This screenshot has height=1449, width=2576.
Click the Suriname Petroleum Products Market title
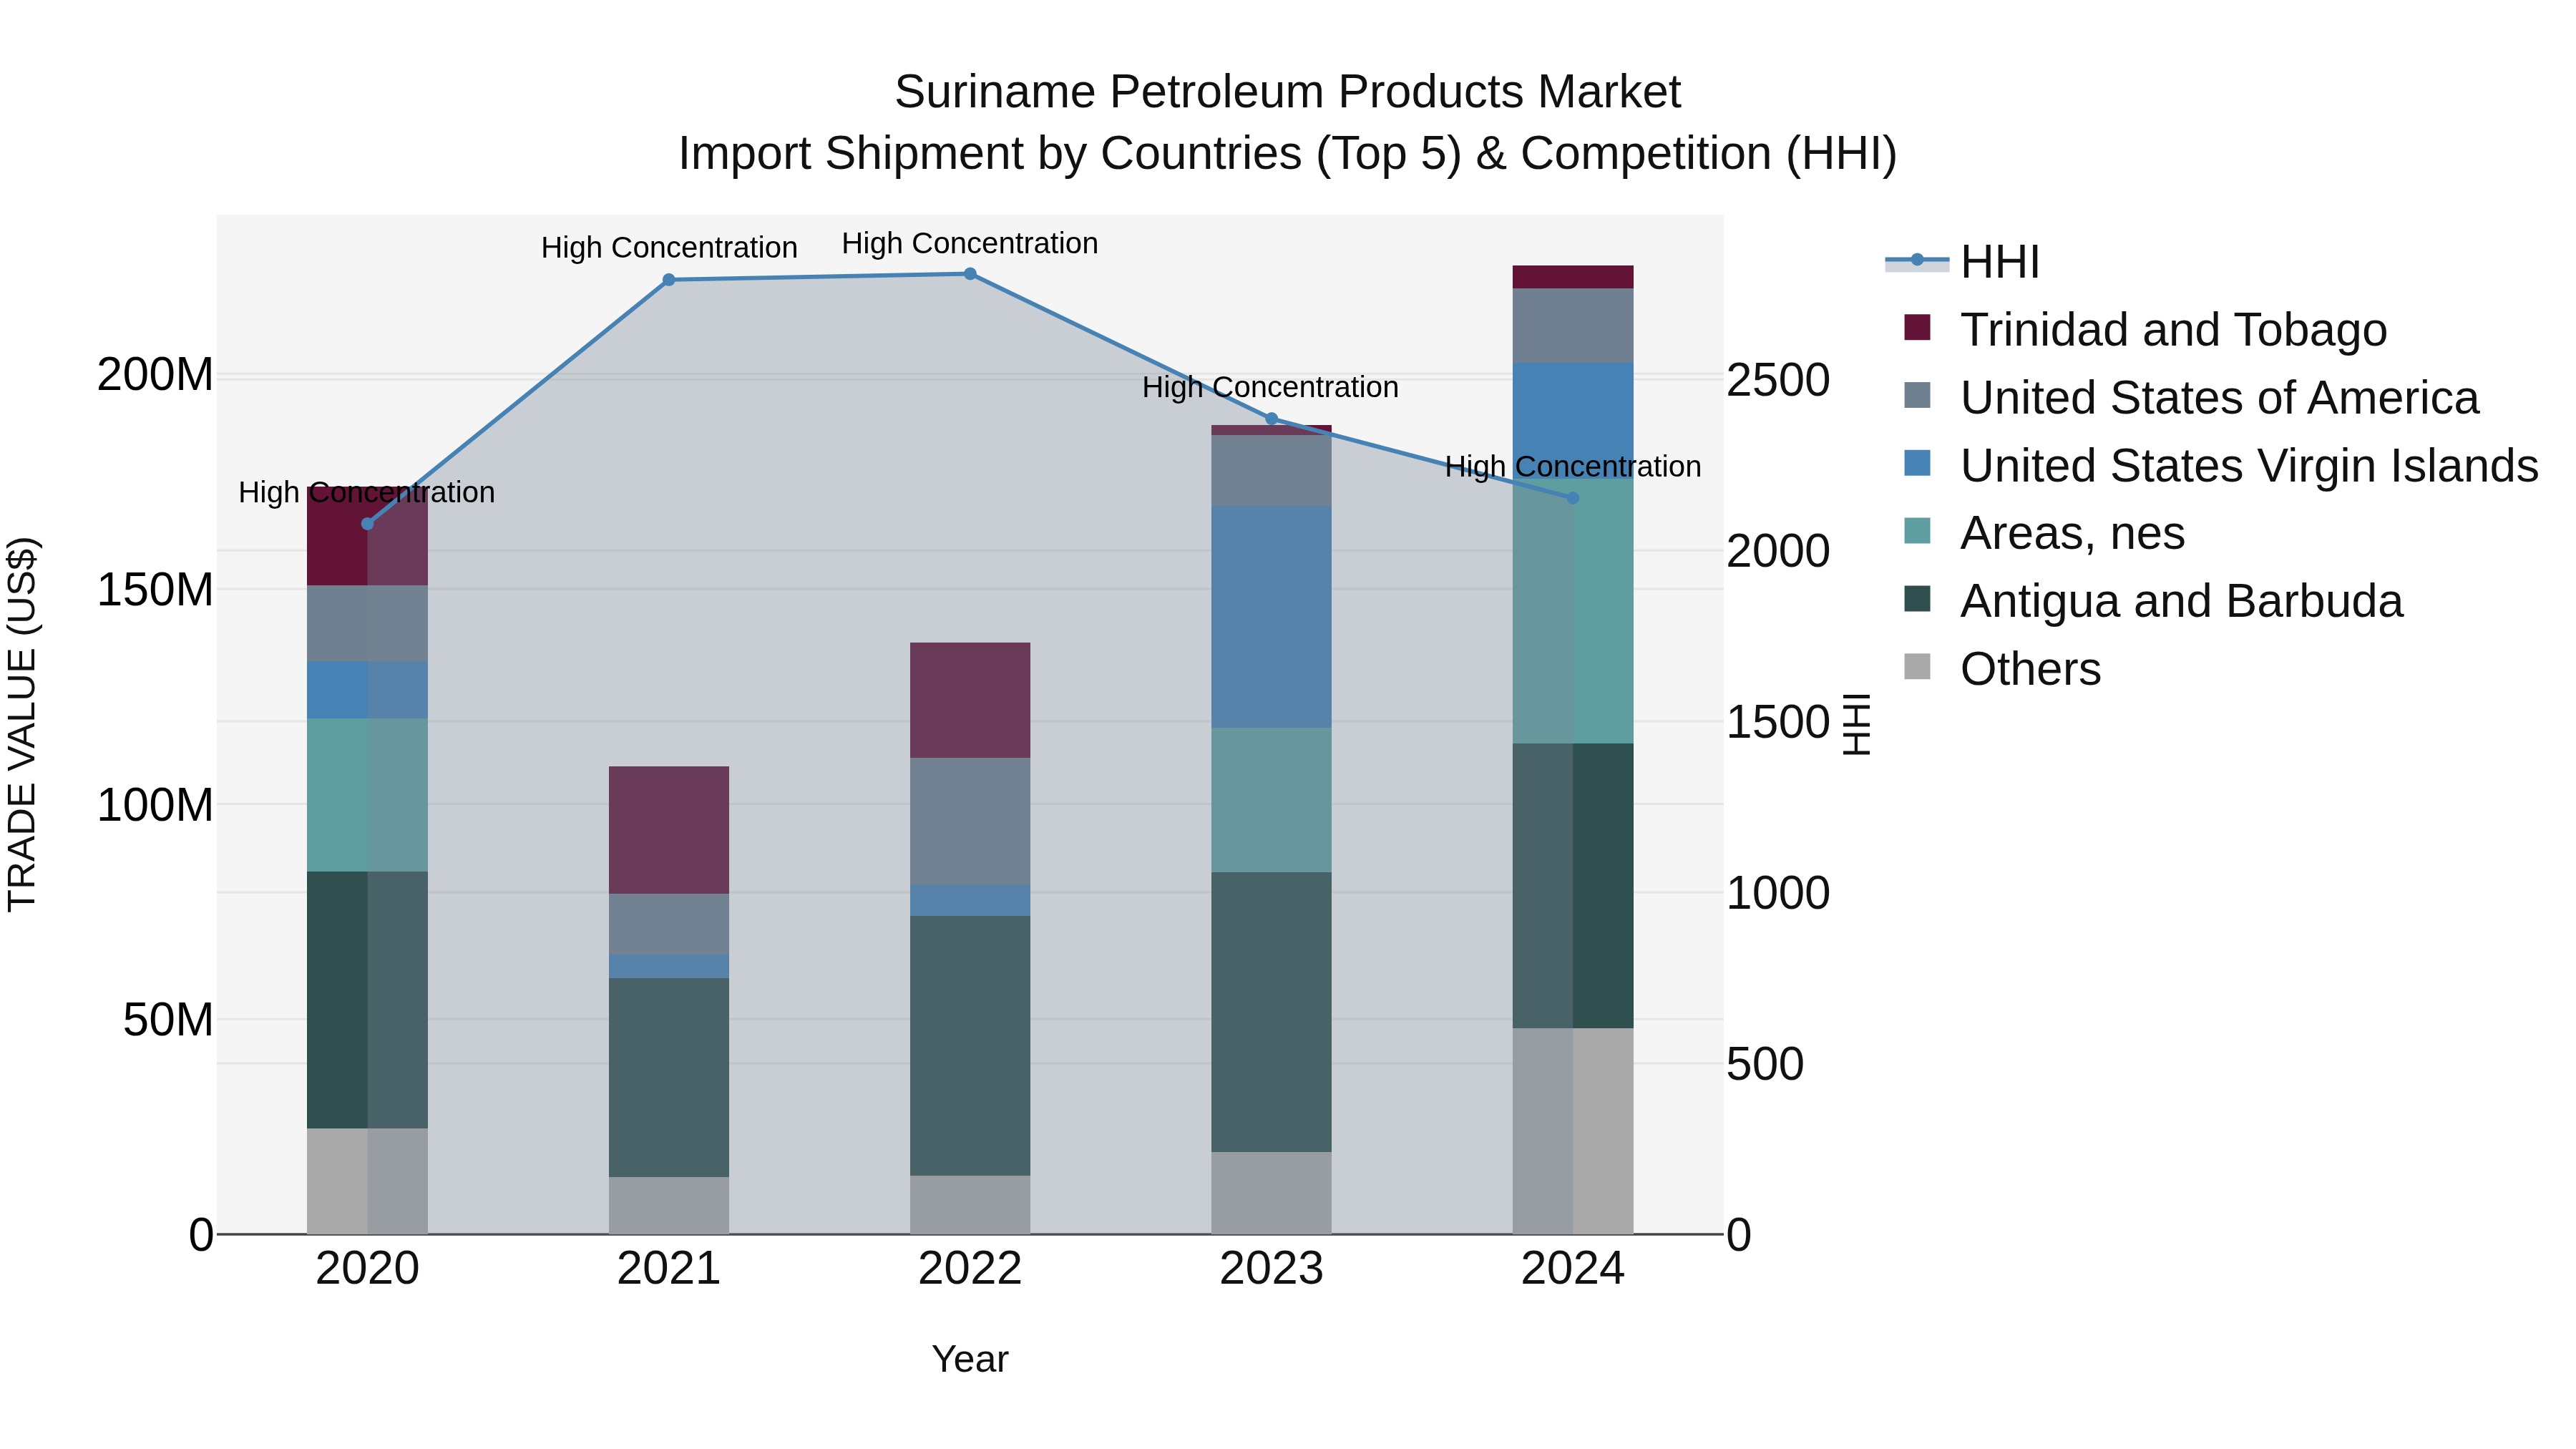click(x=1288, y=92)
